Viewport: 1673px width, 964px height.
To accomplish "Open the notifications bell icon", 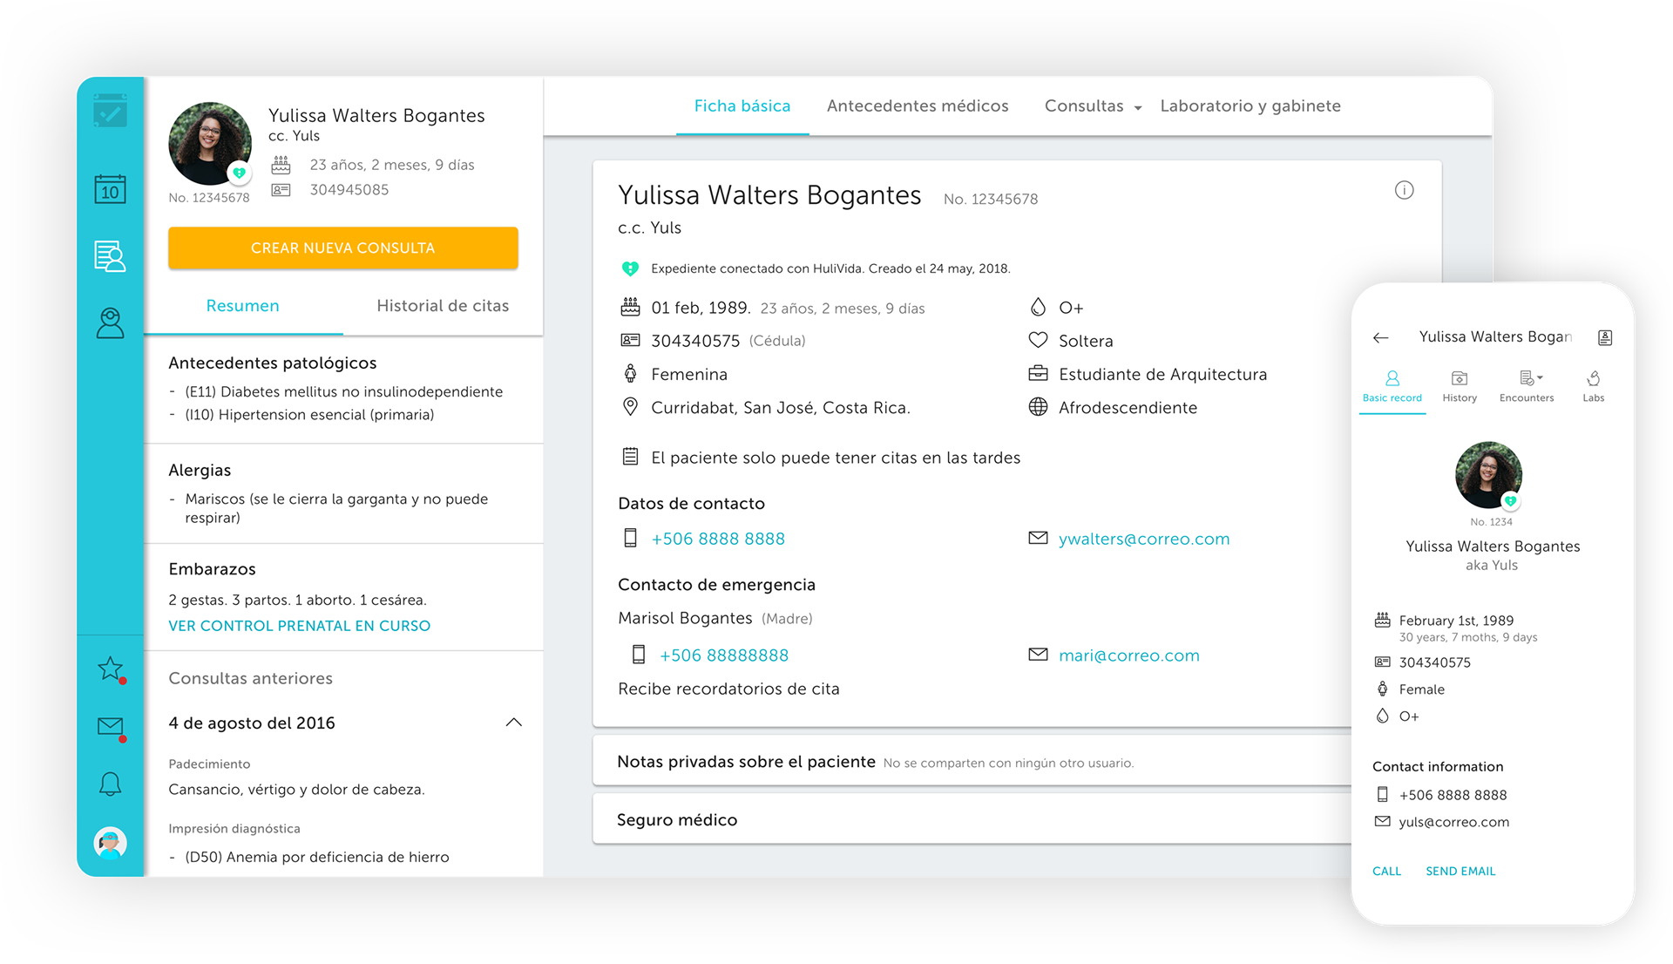I will [x=110, y=784].
